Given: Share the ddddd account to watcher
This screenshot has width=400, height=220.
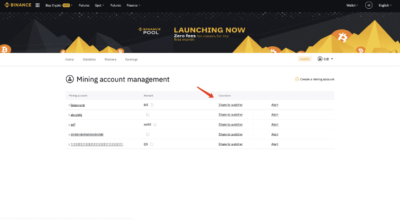Looking at the screenshot, I should [231, 134].
